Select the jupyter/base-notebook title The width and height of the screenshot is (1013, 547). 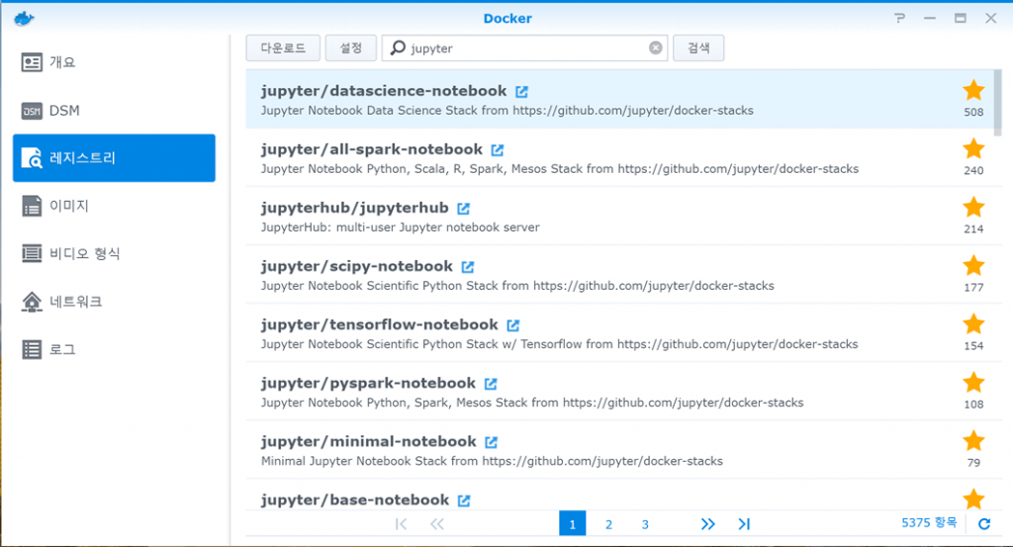(355, 500)
